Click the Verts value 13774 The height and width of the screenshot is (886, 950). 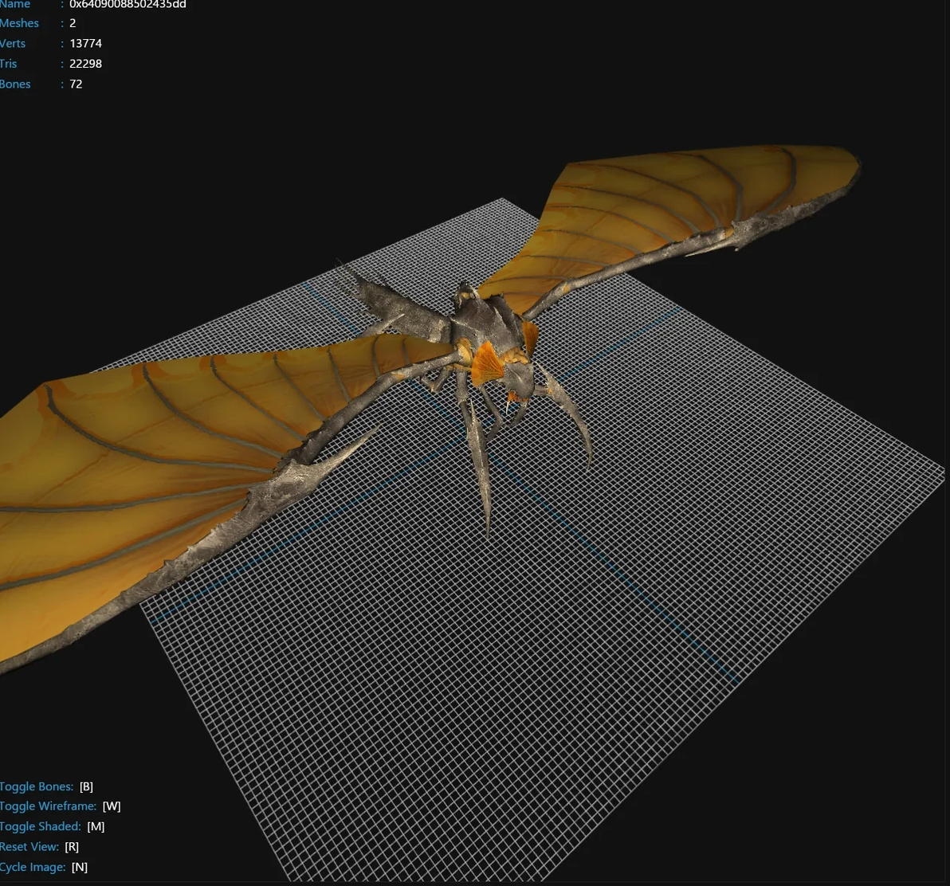coord(85,44)
